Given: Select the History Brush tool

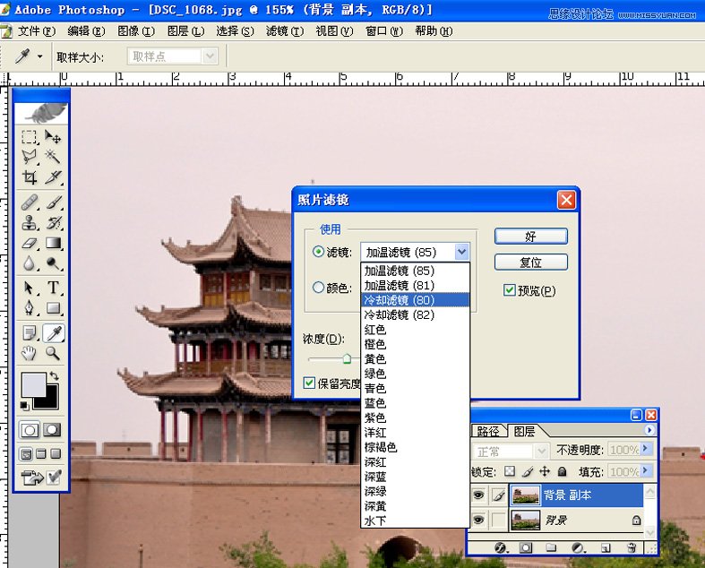Looking at the screenshot, I should (x=53, y=223).
